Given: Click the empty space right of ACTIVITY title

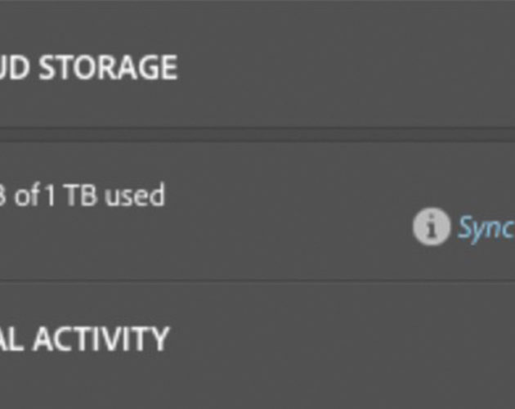Looking at the screenshot, I should coord(342,339).
